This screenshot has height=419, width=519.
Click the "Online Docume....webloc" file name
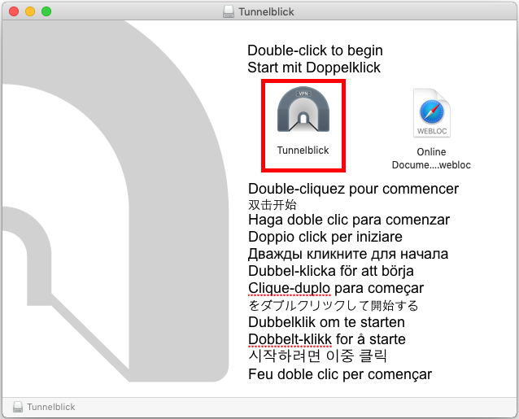click(x=431, y=158)
